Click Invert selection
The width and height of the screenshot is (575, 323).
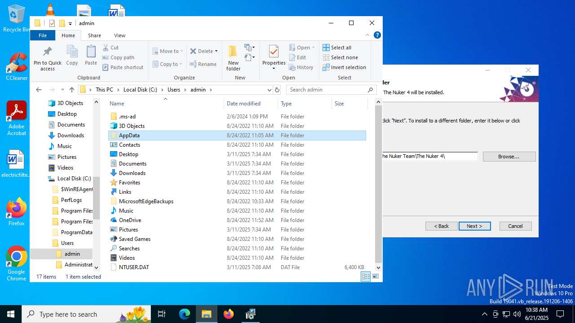(344, 67)
